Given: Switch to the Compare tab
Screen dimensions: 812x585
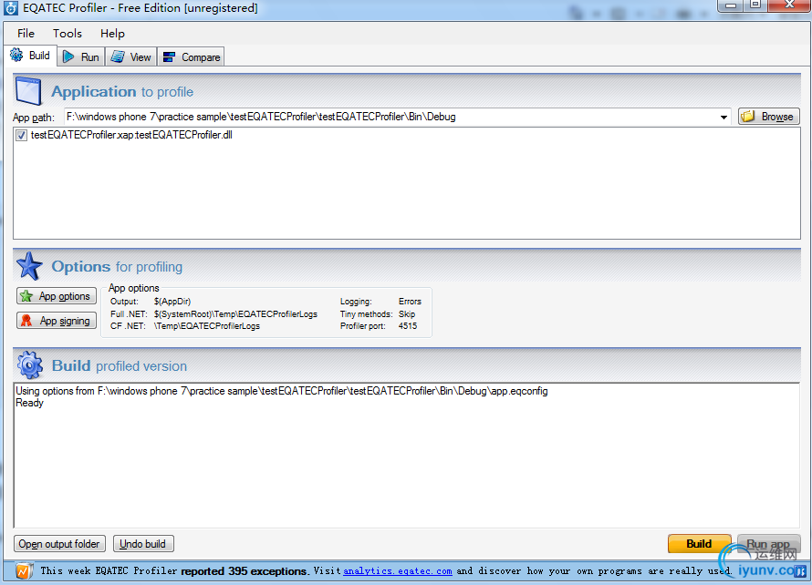Looking at the screenshot, I should point(191,56).
